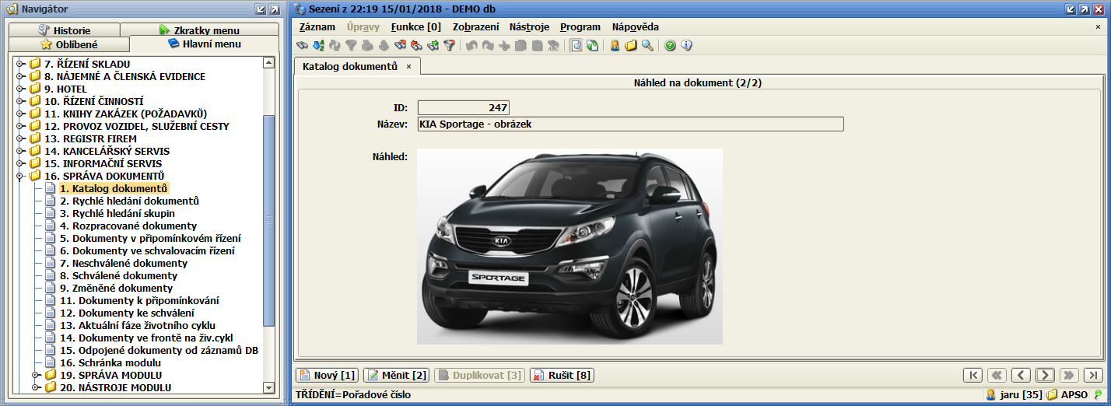Click the Název input field
This screenshot has width=1111, height=406.
[630, 124]
